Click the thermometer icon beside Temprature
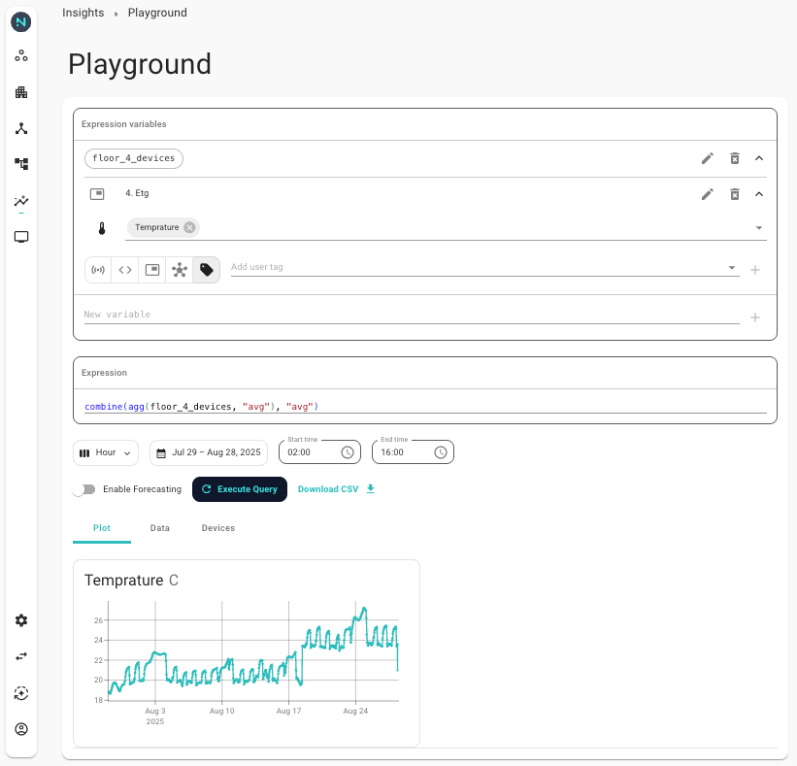 coord(102,228)
